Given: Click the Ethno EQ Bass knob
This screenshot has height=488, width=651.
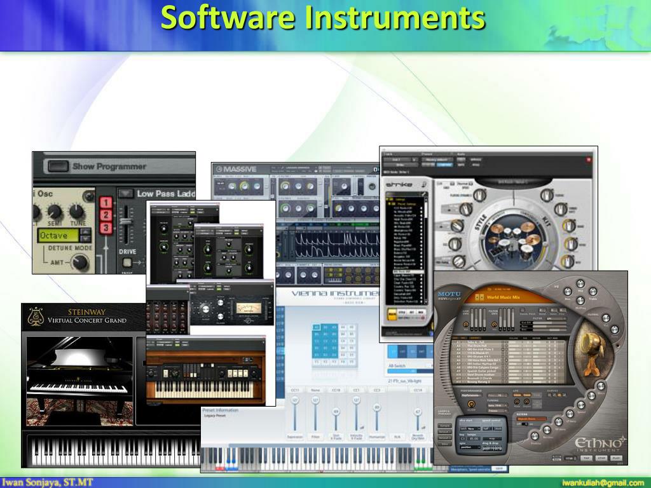Looking at the screenshot, I should (568, 291).
